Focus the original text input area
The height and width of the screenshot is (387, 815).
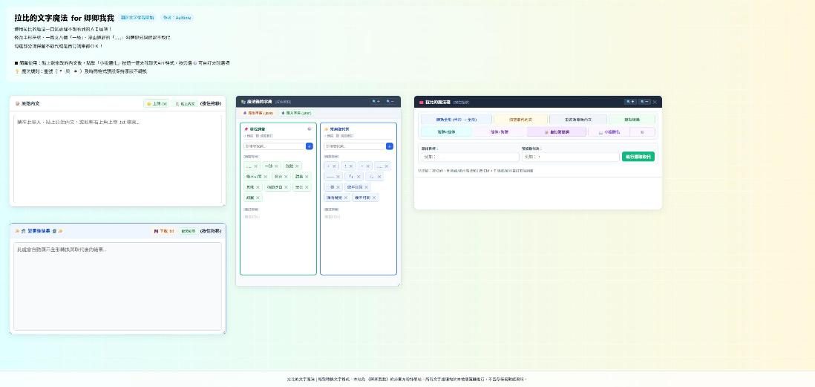[117, 160]
